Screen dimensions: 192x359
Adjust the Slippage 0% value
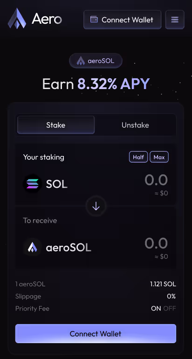point(171,296)
